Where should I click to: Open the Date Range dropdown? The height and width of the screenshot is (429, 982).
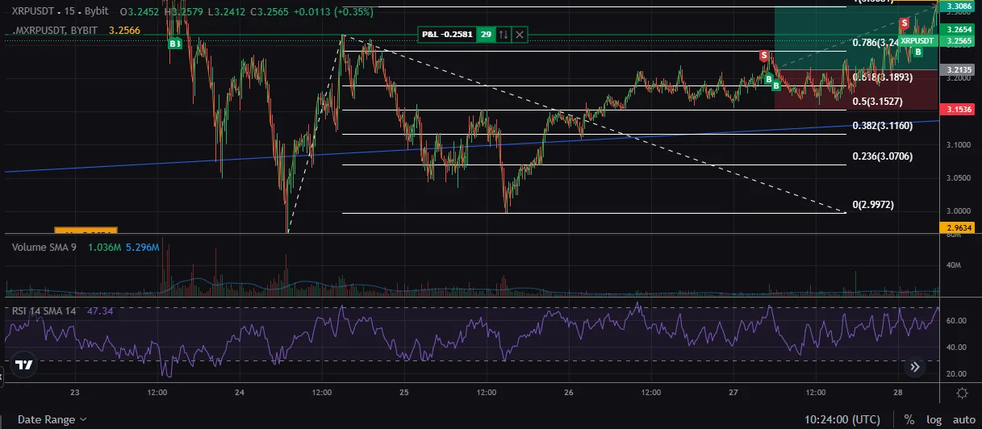coord(52,419)
